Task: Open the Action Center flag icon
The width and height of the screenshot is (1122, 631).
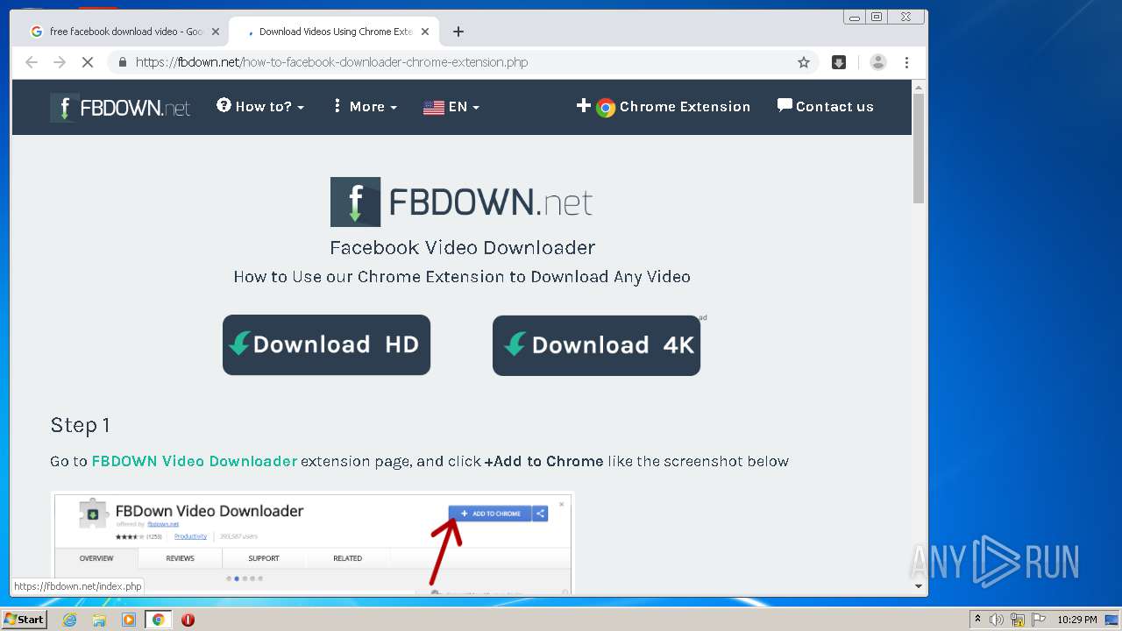Action: [1039, 620]
